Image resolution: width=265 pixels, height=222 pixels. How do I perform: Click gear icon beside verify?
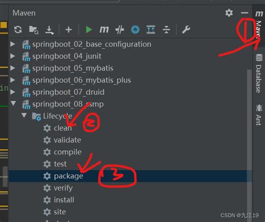pos(47,188)
